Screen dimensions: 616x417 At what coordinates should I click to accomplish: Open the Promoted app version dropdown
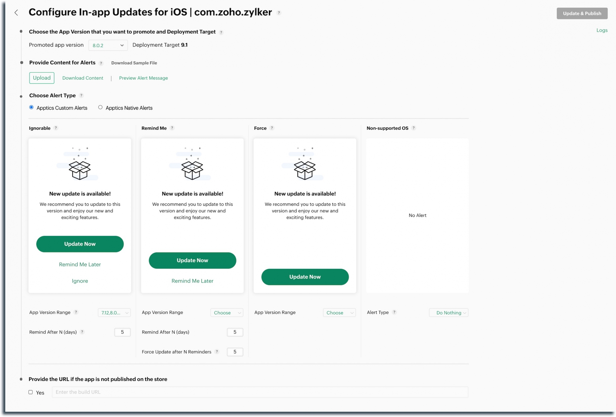[x=108, y=45]
